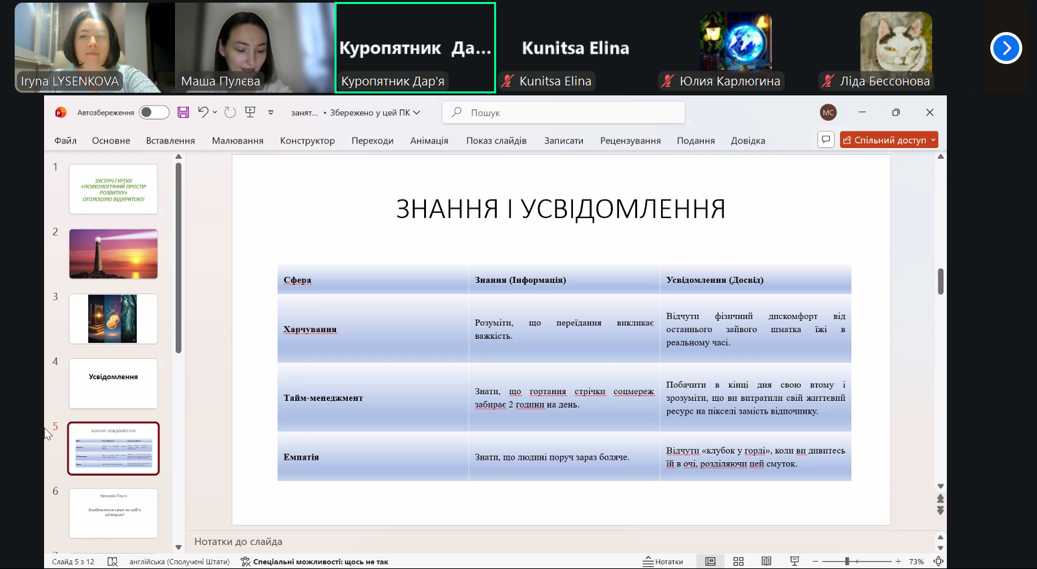Undo the last action
This screenshot has width=1037, height=569.
(x=203, y=112)
